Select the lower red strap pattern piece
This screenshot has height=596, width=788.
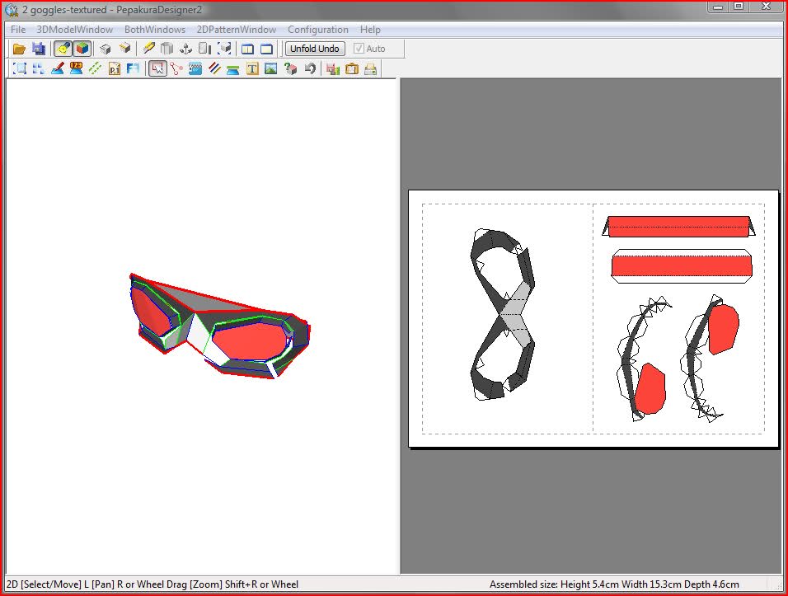coord(682,265)
